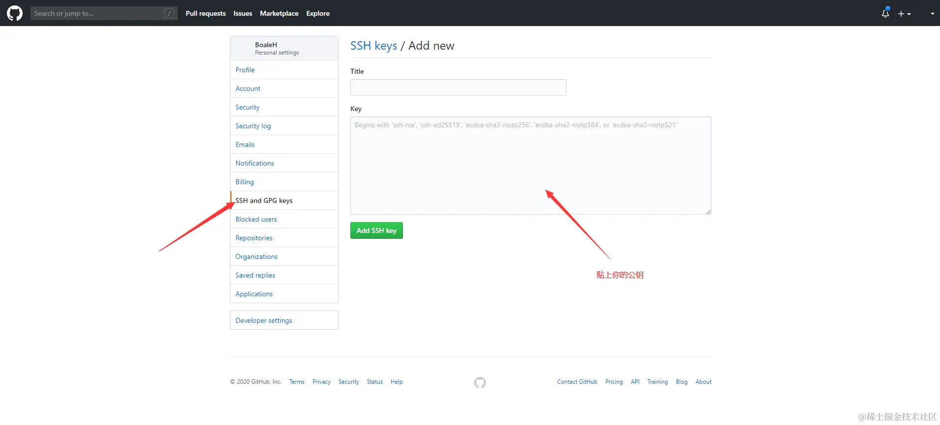Open Emails settings
940x425 pixels.
284,144
